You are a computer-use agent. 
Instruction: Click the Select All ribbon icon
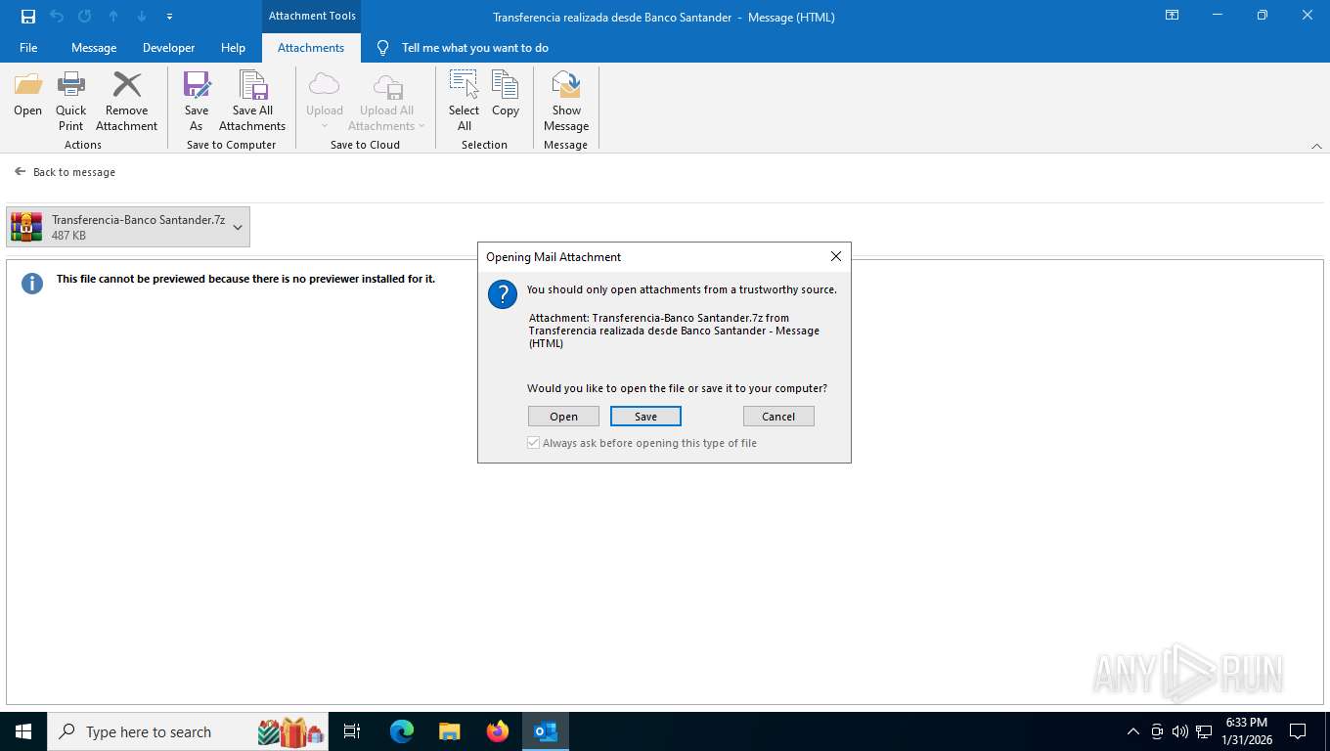click(464, 102)
